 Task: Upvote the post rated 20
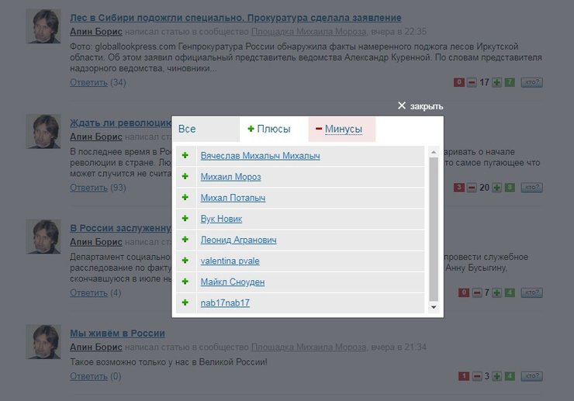point(496,188)
